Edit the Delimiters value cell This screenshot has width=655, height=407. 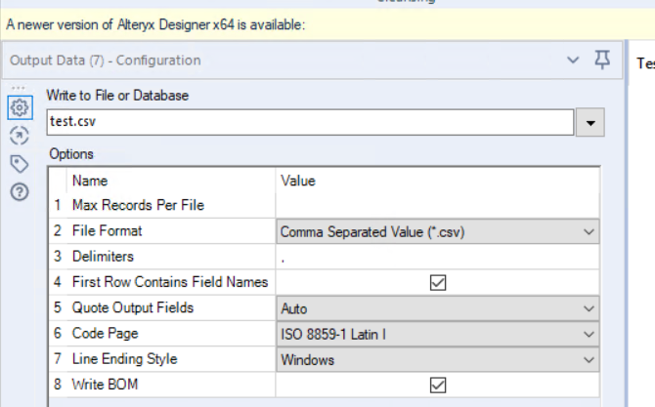(437, 257)
